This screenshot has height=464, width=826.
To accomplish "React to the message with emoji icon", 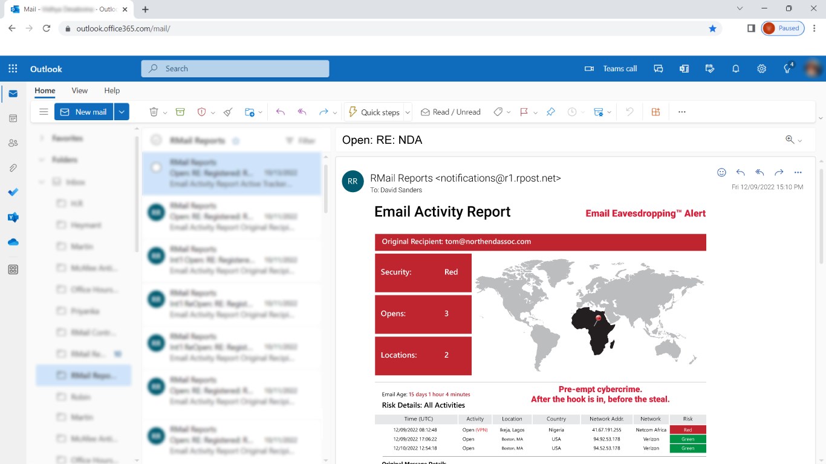I will tap(721, 172).
